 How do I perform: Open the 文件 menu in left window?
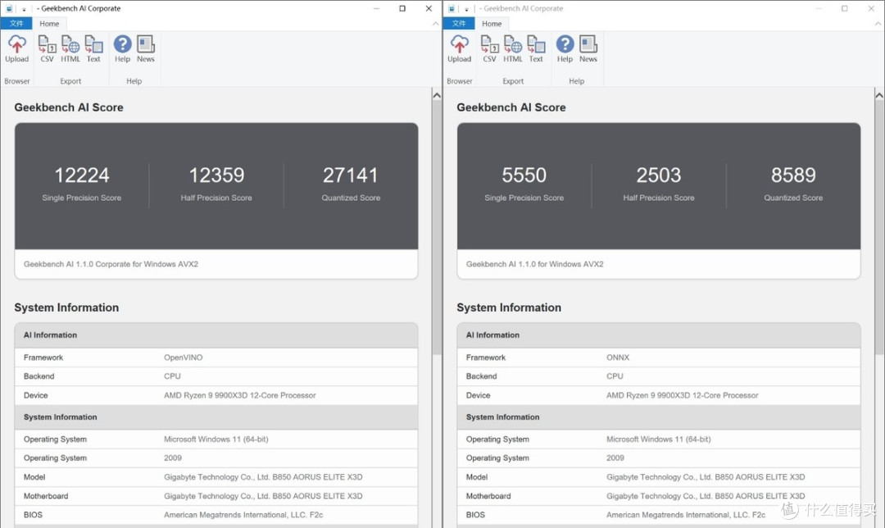point(16,23)
